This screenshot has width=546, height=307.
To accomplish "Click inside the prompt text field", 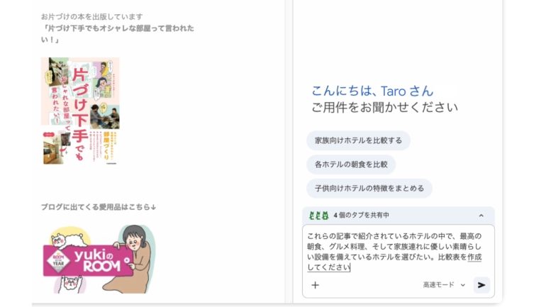I will 398,252.
